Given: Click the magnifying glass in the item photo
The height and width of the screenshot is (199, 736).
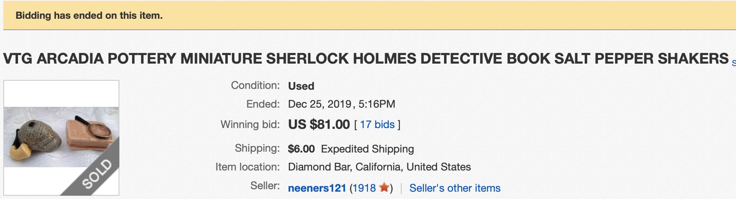Looking at the screenshot, I should pos(94,126).
